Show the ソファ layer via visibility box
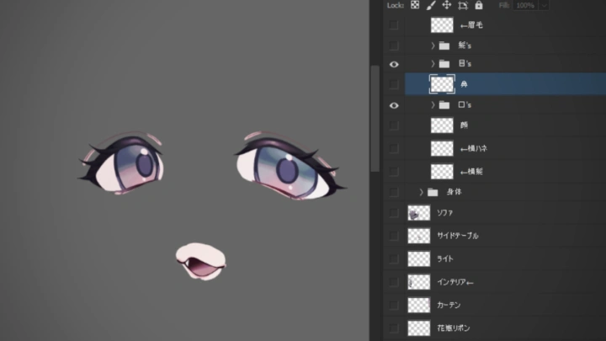 (394, 214)
